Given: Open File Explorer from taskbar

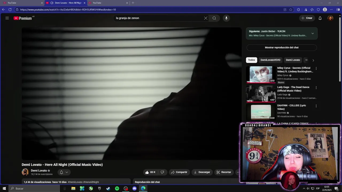Looking at the screenshot, I should [x=73, y=189].
